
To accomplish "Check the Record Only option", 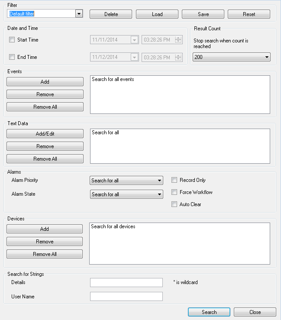I will pos(174,180).
